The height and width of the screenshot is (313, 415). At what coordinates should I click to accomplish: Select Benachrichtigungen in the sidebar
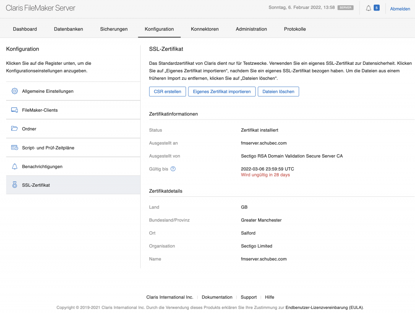click(73, 166)
